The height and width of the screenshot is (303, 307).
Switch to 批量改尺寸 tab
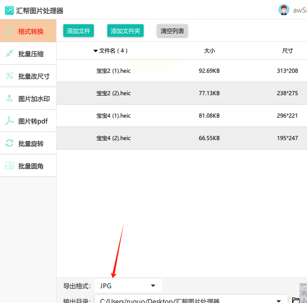coord(28,76)
